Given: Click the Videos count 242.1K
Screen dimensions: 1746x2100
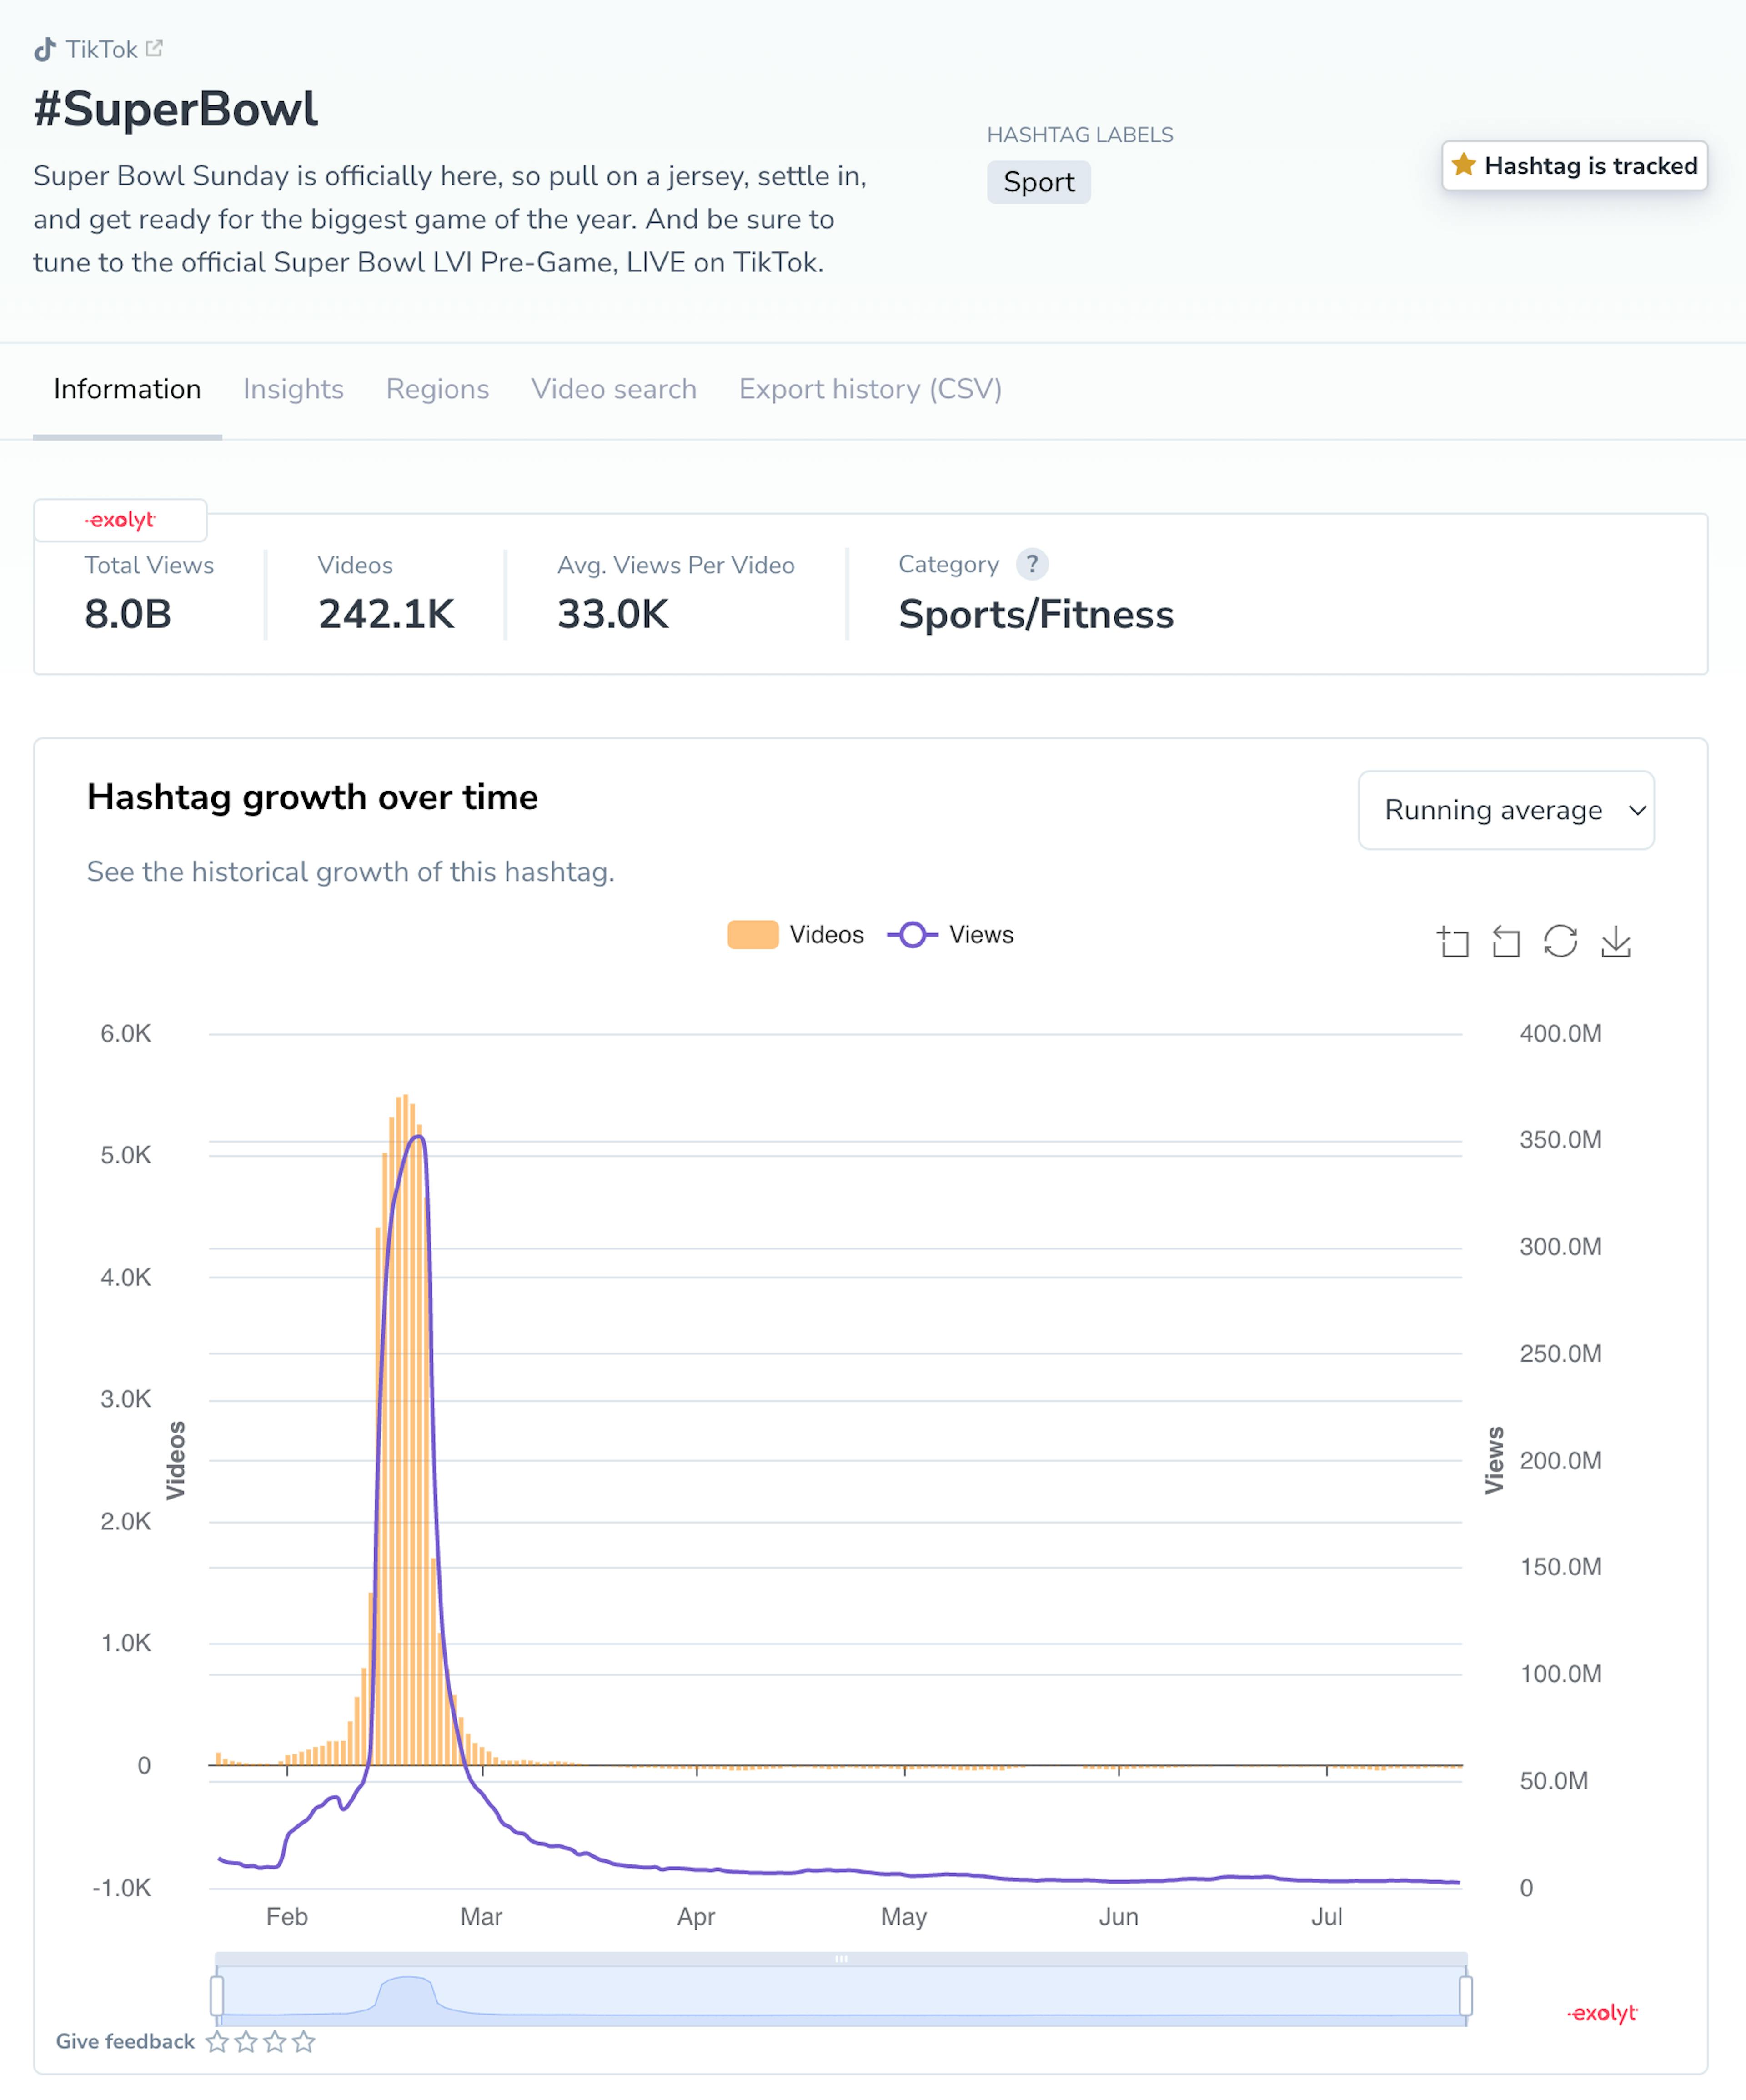Looking at the screenshot, I should [x=386, y=614].
